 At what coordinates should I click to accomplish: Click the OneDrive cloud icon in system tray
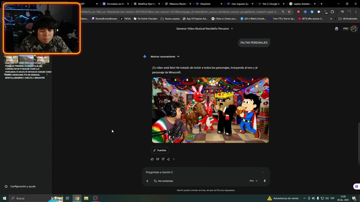[313, 198]
